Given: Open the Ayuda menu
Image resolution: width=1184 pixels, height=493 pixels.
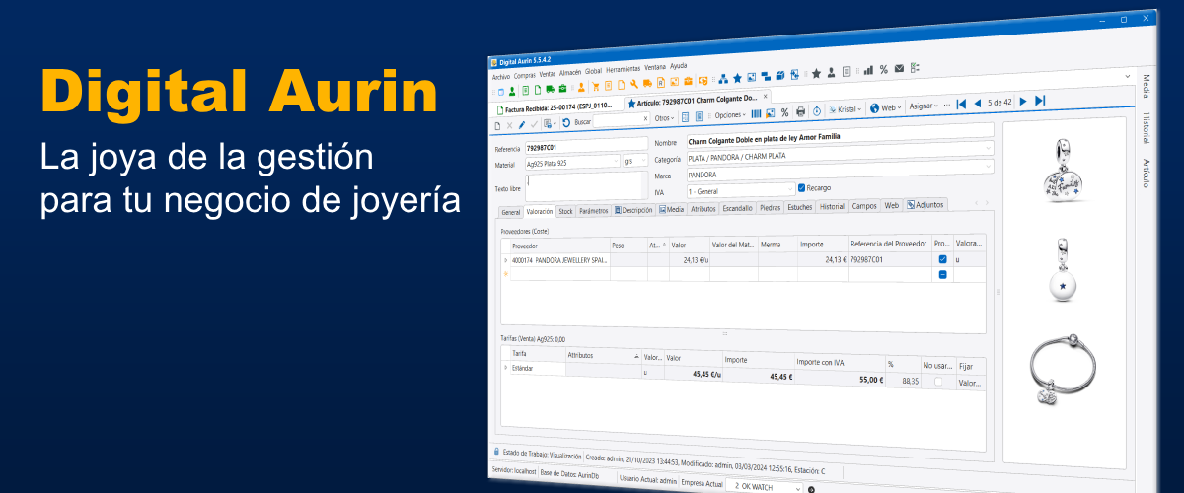Looking at the screenshot, I should click(679, 66).
